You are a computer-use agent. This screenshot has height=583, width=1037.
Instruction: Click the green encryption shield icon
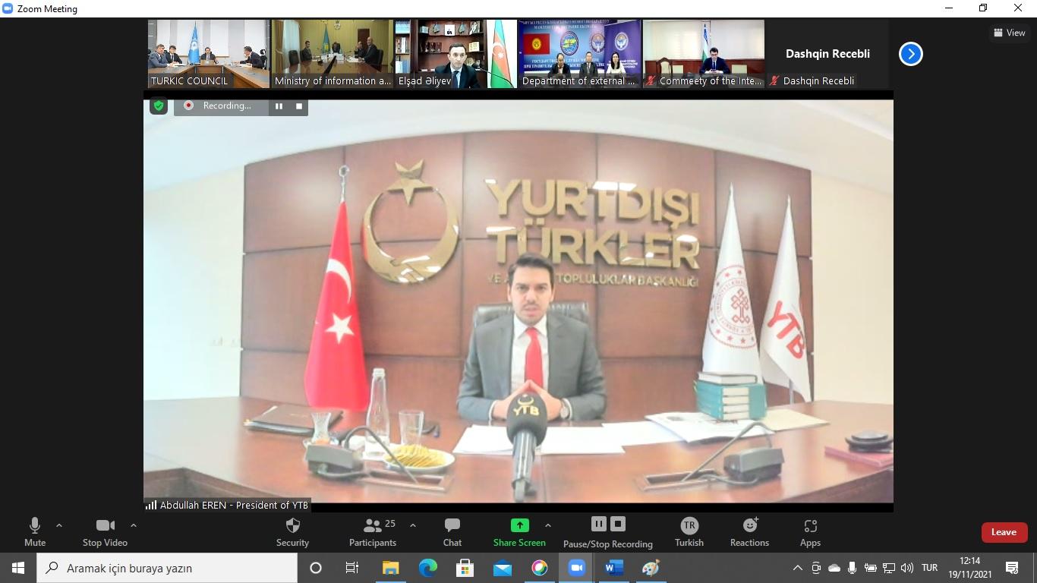coord(159,106)
